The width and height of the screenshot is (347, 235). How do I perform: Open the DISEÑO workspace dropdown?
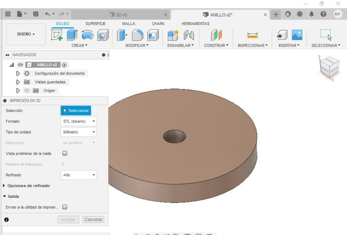pyautogui.click(x=26, y=34)
